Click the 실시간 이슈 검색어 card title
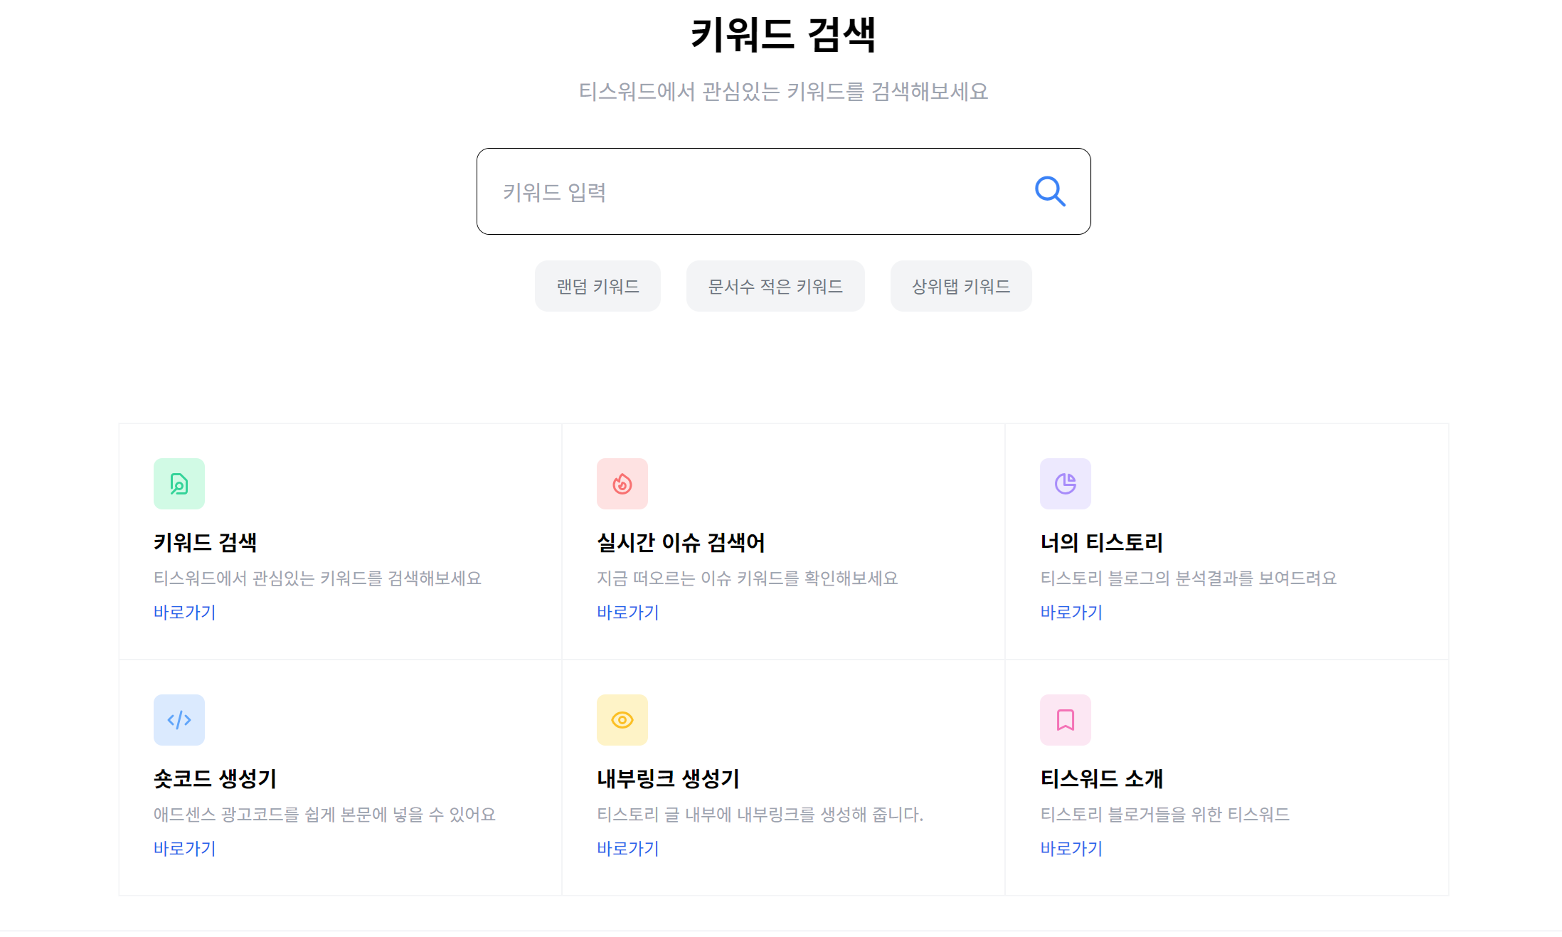The image size is (1562, 937). coord(681,542)
